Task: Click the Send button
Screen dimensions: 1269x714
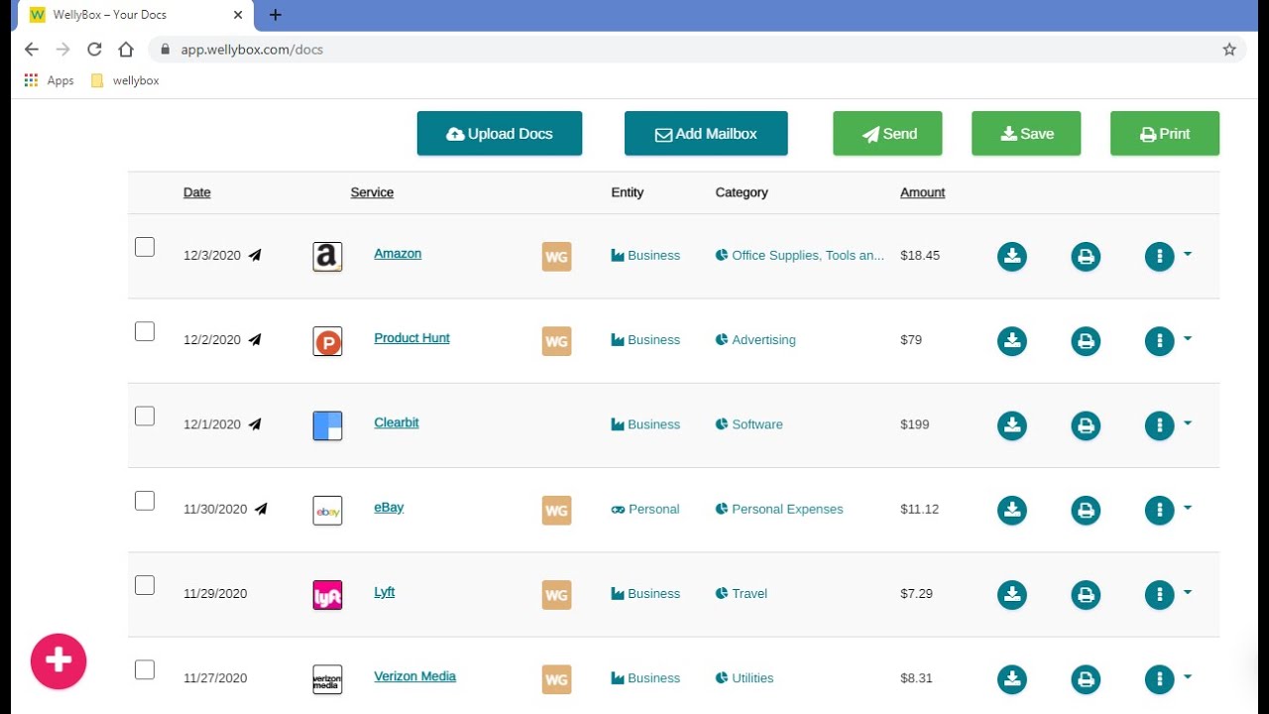Action: (887, 133)
